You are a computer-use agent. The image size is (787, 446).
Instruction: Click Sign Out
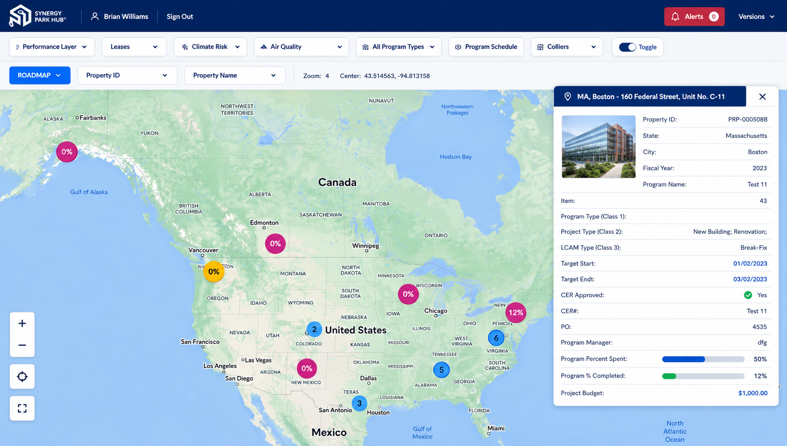(180, 17)
